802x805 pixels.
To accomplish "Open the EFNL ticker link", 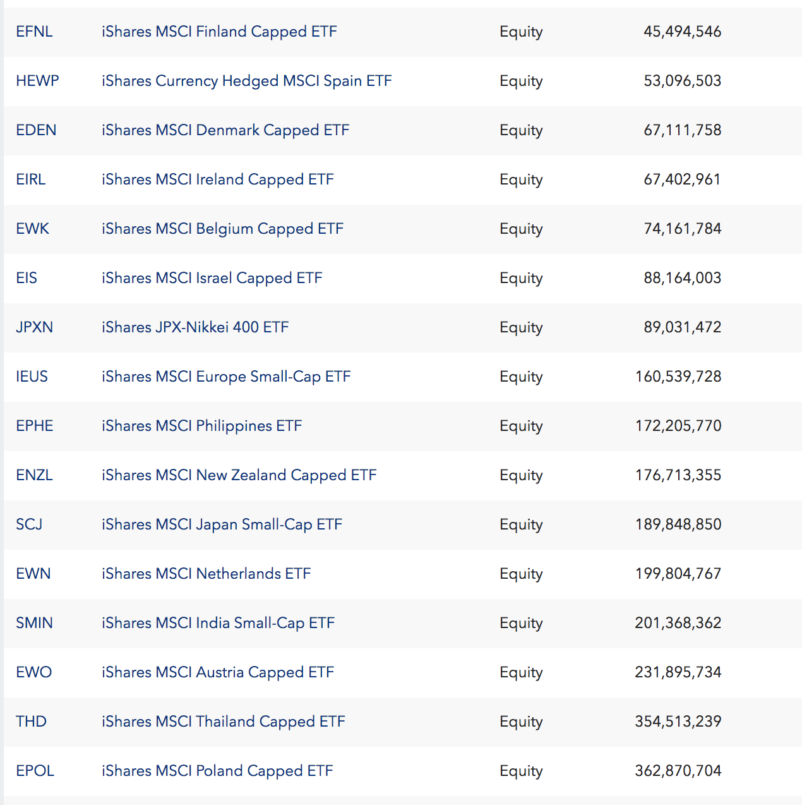I will pyautogui.click(x=34, y=32).
